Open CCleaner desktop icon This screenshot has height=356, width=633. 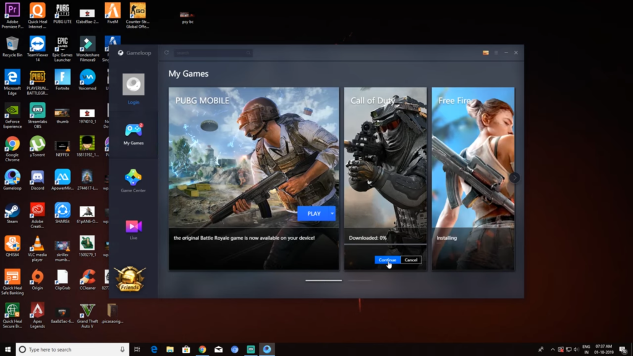[x=87, y=280]
